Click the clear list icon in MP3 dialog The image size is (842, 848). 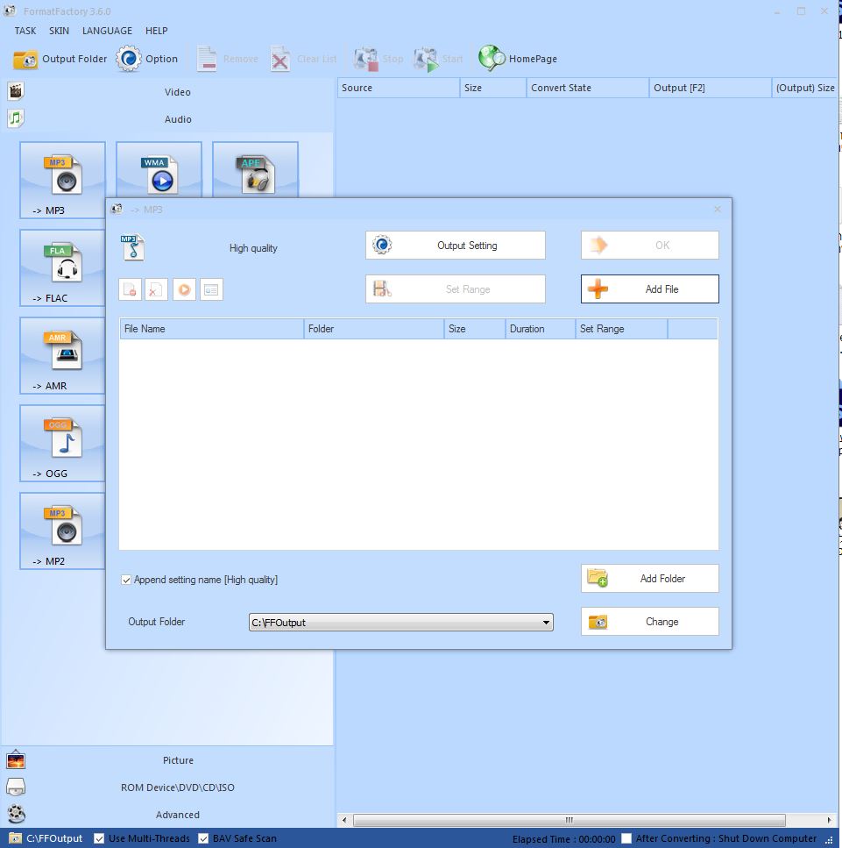point(156,289)
